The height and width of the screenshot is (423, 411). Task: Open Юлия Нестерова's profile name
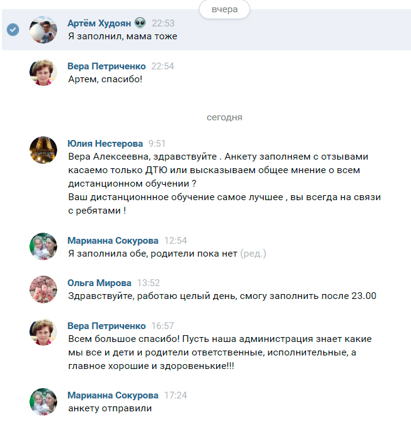105,144
